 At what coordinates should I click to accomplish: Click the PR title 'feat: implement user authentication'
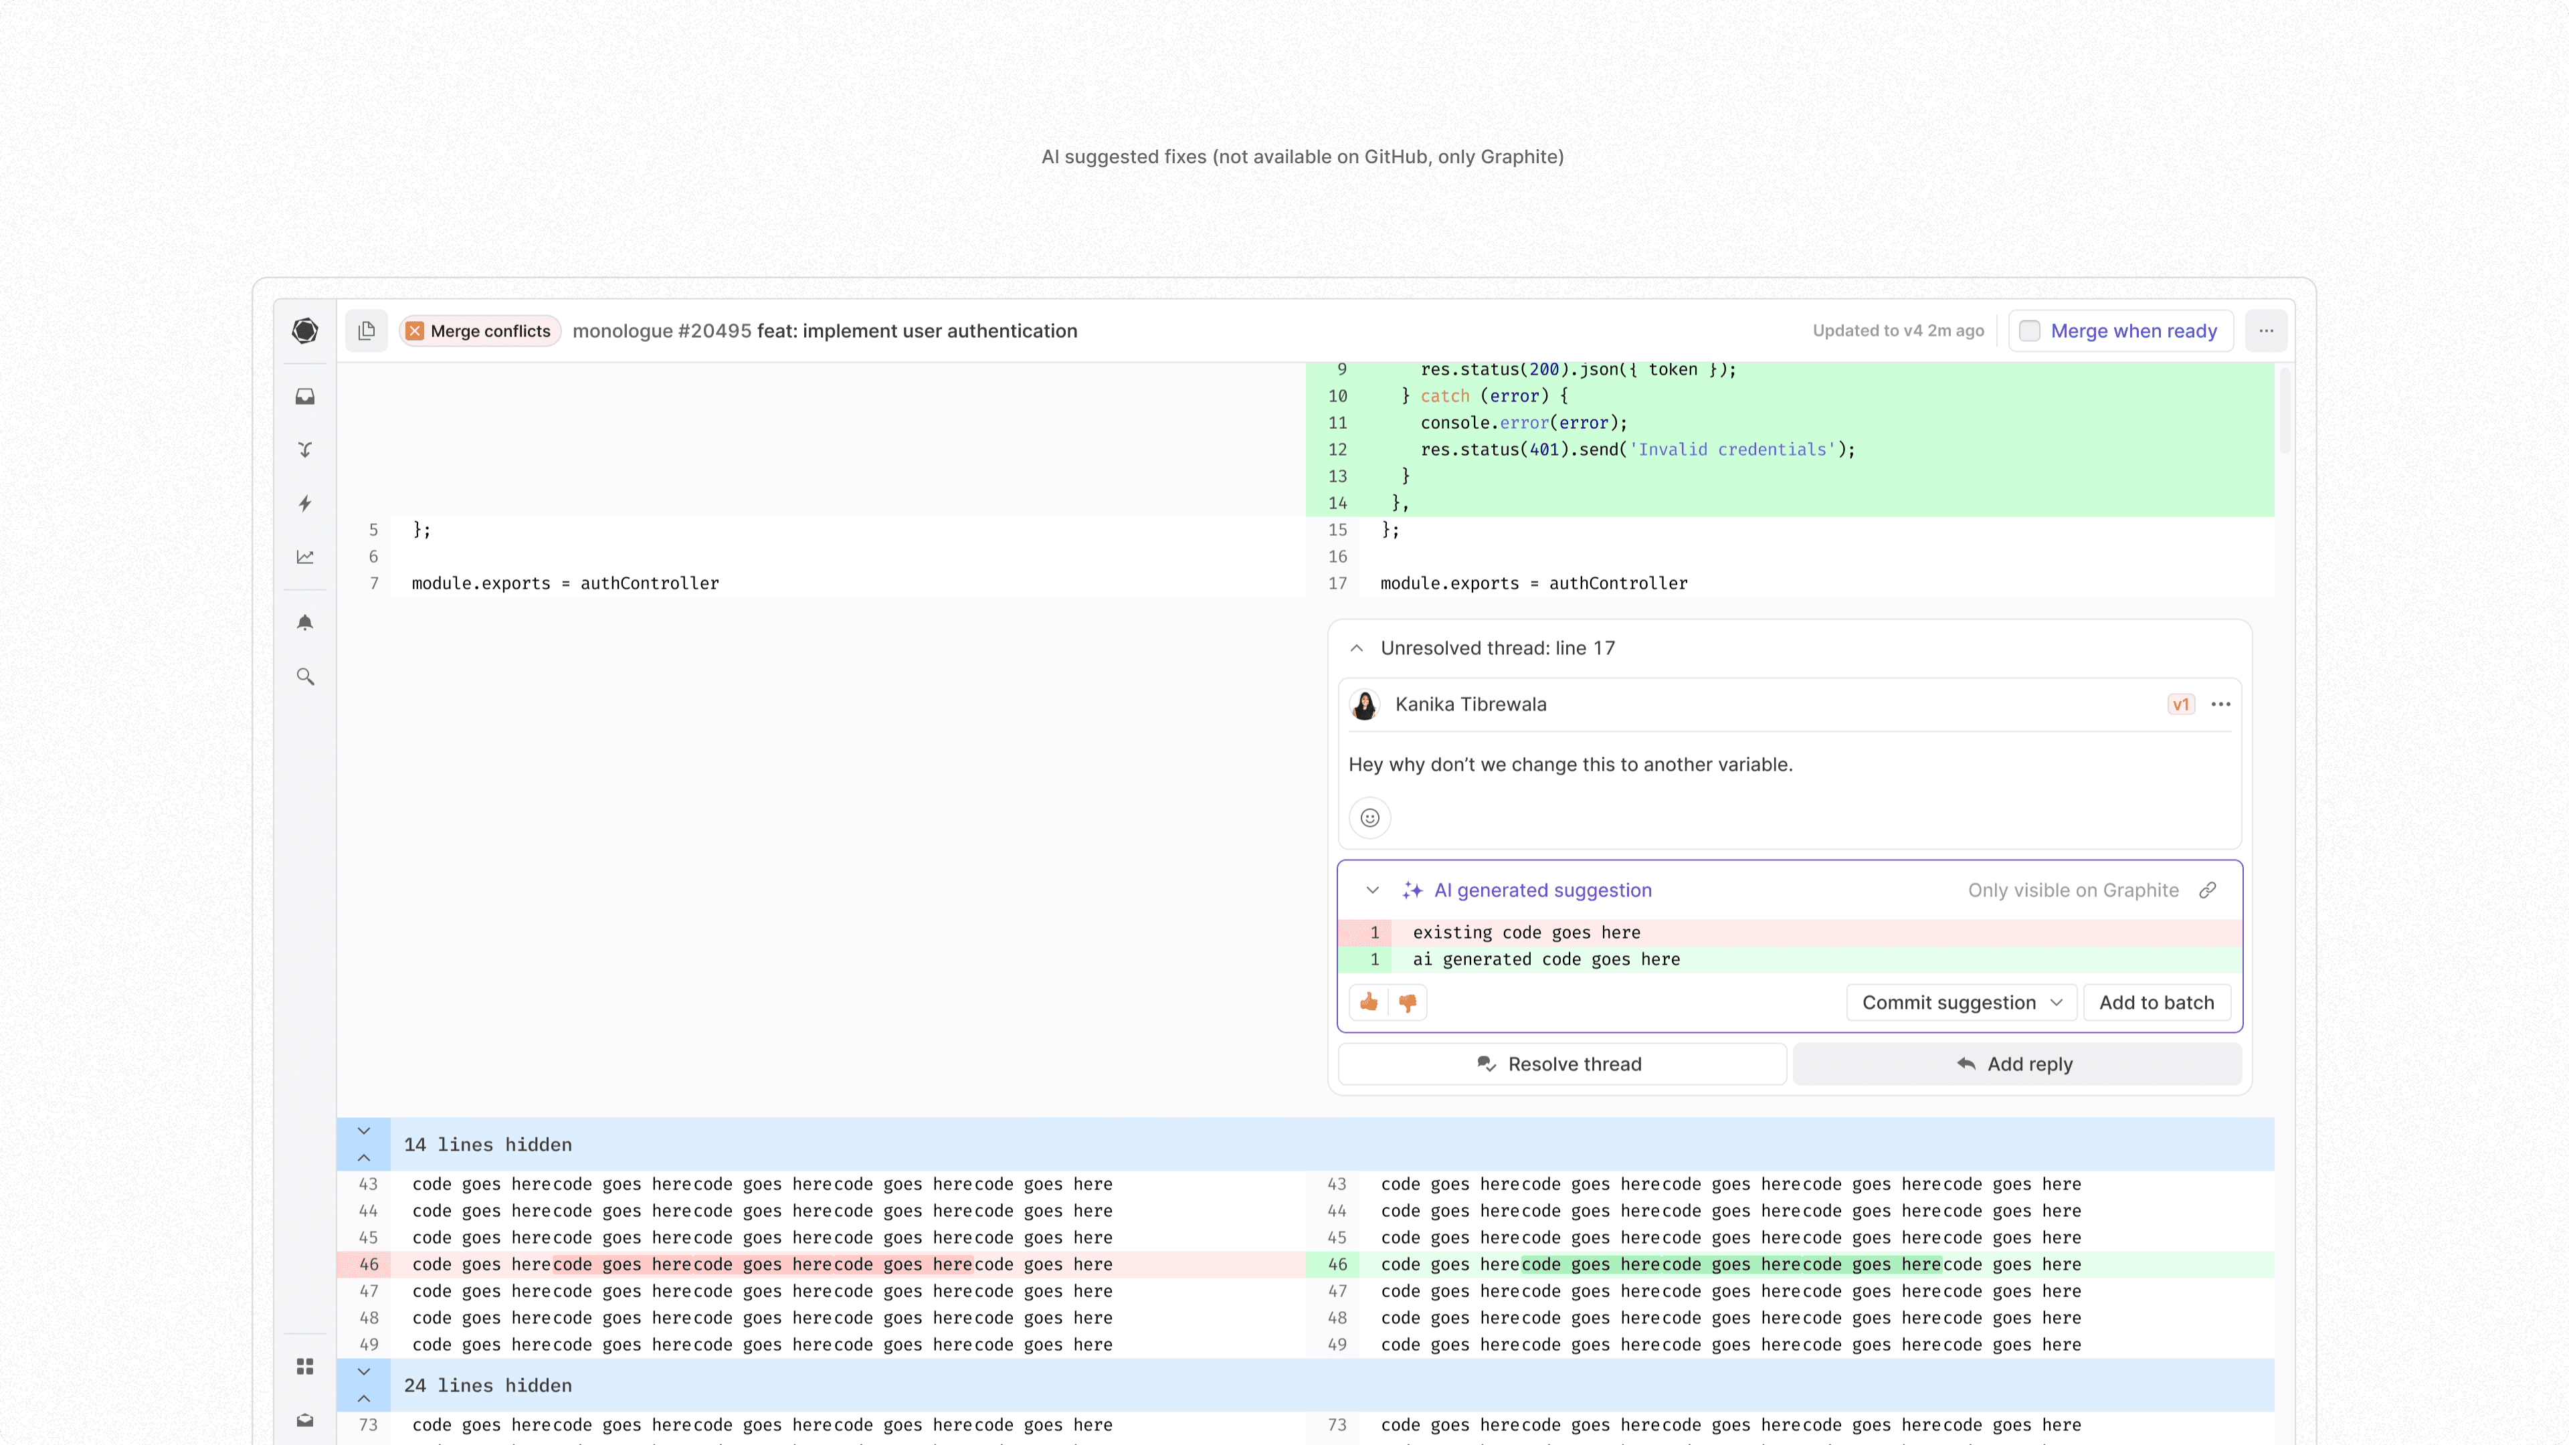click(917, 330)
